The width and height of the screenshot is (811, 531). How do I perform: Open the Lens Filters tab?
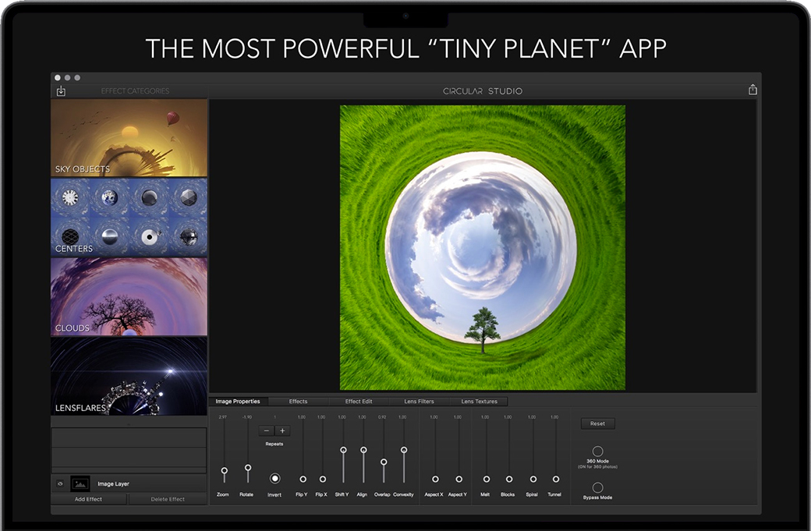coord(419,402)
